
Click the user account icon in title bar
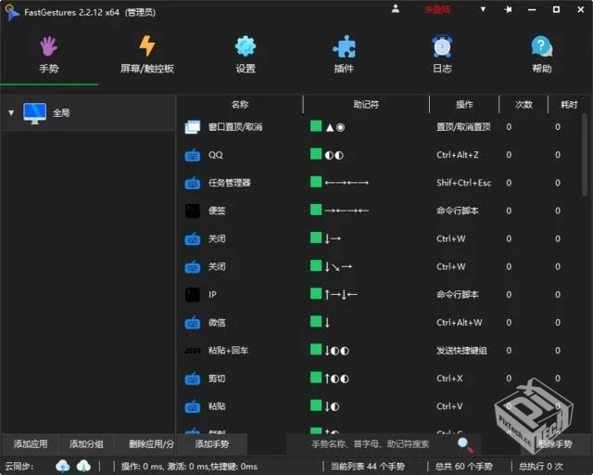tap(396, 8)
